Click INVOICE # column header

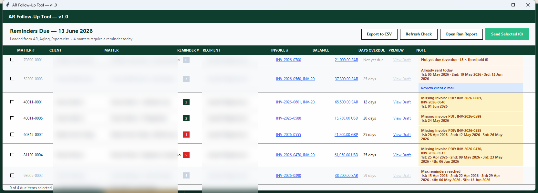click(280, 50)
